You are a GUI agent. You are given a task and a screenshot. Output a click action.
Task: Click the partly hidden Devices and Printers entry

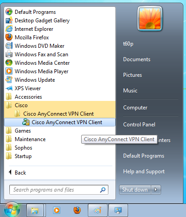pyautogui.click(x=164, y=140)
